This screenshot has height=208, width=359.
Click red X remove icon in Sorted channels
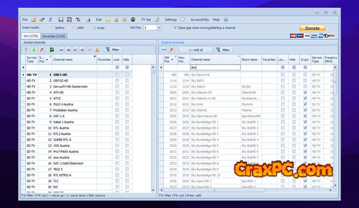click(42, 50)
